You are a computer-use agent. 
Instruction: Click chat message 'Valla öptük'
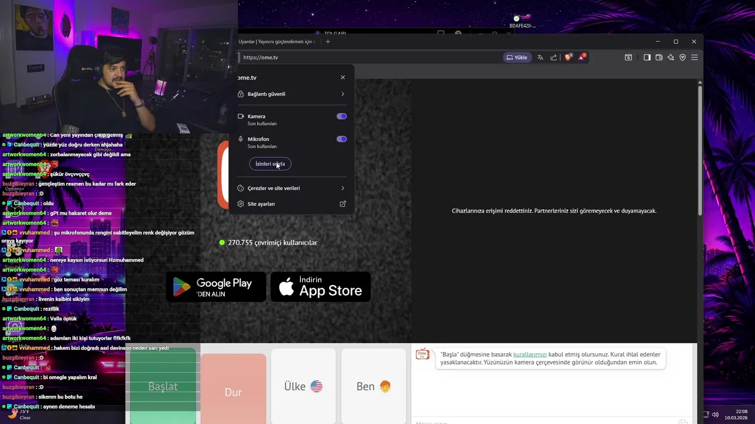click(64, 319)
